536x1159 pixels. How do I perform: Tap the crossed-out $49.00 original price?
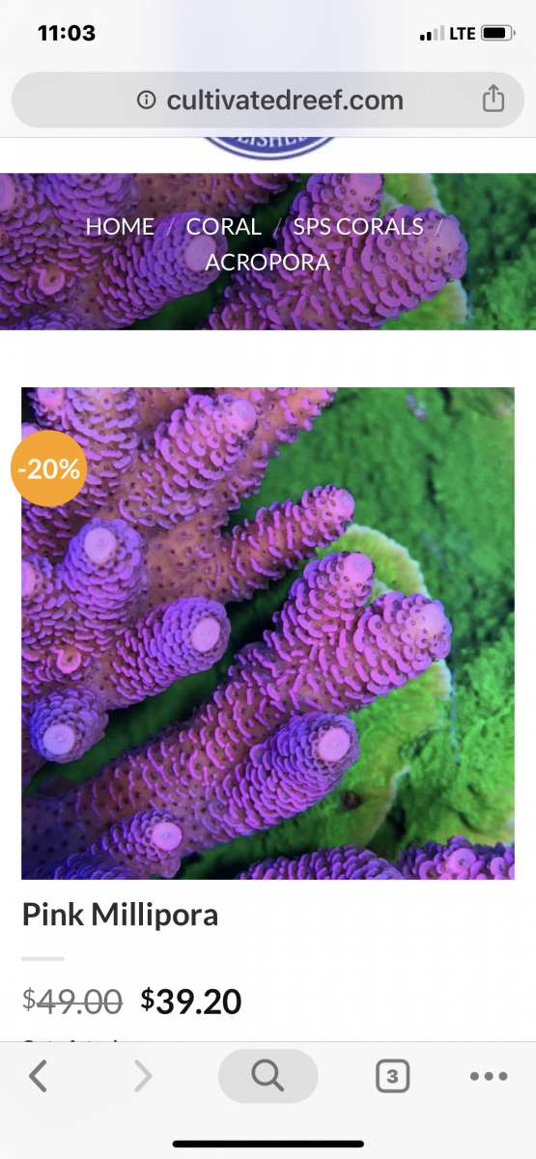pos(72,1002)
